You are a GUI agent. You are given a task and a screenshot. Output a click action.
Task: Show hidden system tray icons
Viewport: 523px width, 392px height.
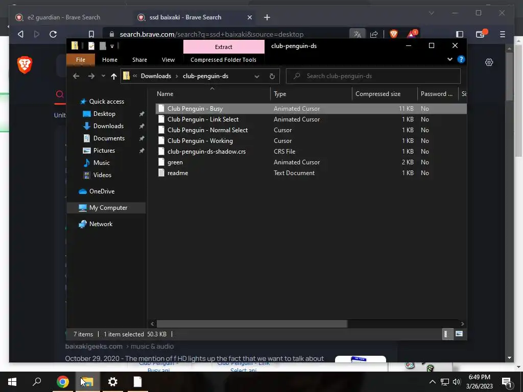click(x=432, y=382)
